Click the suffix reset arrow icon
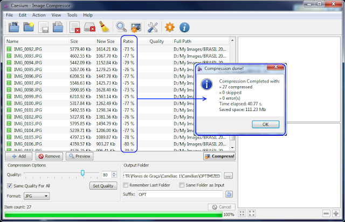The height and width of the screenshot is (222, 345). coord(229,195)
